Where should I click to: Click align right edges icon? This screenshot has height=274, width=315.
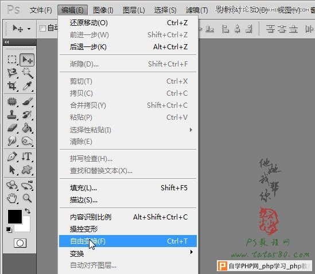click(249, 29)
